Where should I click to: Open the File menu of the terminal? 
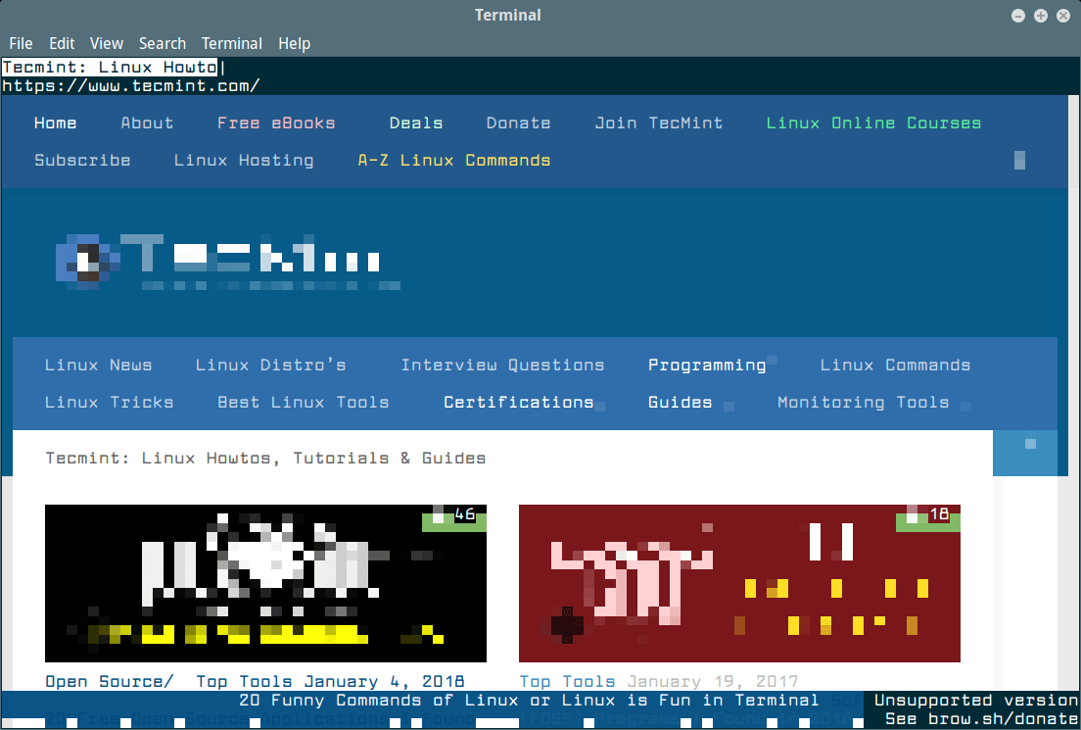point(21,43)
